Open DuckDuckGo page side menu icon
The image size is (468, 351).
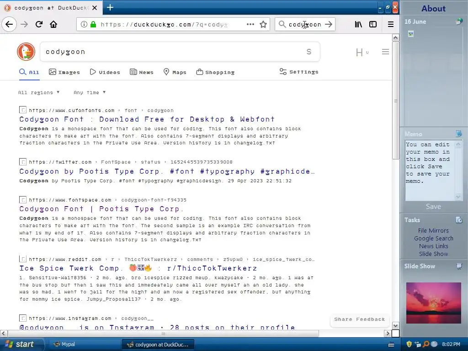(385, 52)
